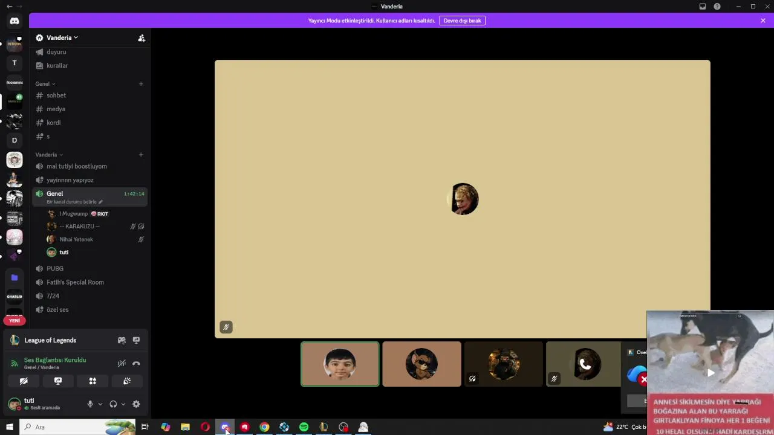Open the Discord inbox icon

(x=703, y=7)
